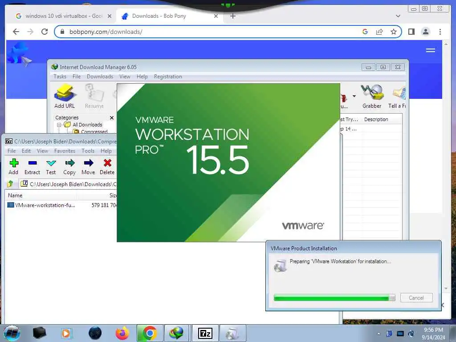Click the Google icon in the address bar
Screen dimensions: 456x342
[365, 32]
